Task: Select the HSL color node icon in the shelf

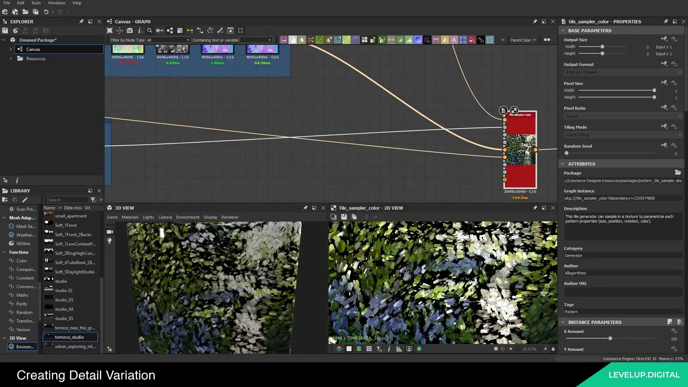Action: 418,40
